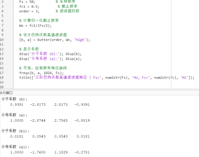
Task: Click the comment '% 设计巴特沃斯高通滤波器'
Action: click(43, 35)
